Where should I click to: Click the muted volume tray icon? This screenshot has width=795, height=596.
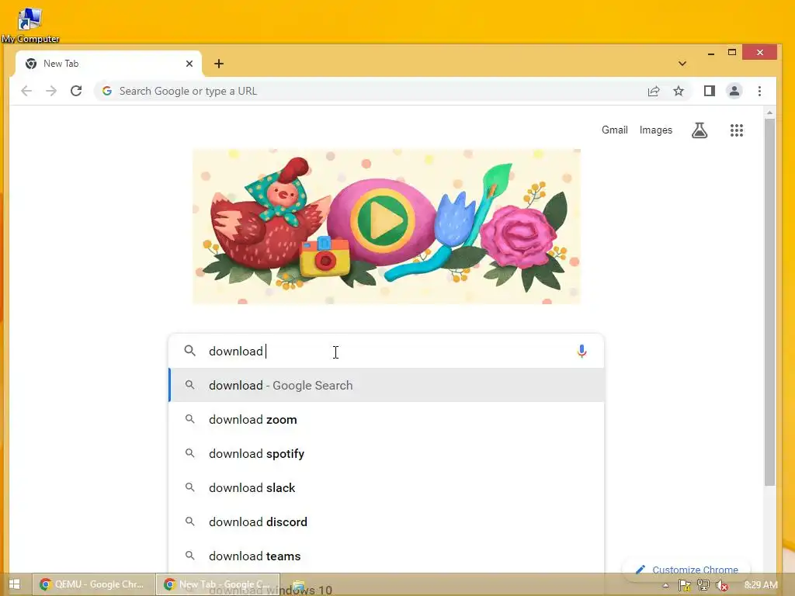[722, 585]
